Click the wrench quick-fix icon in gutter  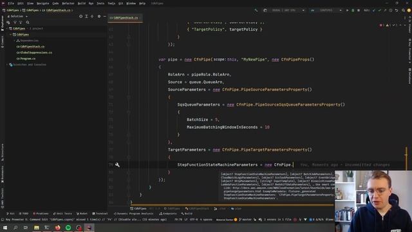point(117,165)
